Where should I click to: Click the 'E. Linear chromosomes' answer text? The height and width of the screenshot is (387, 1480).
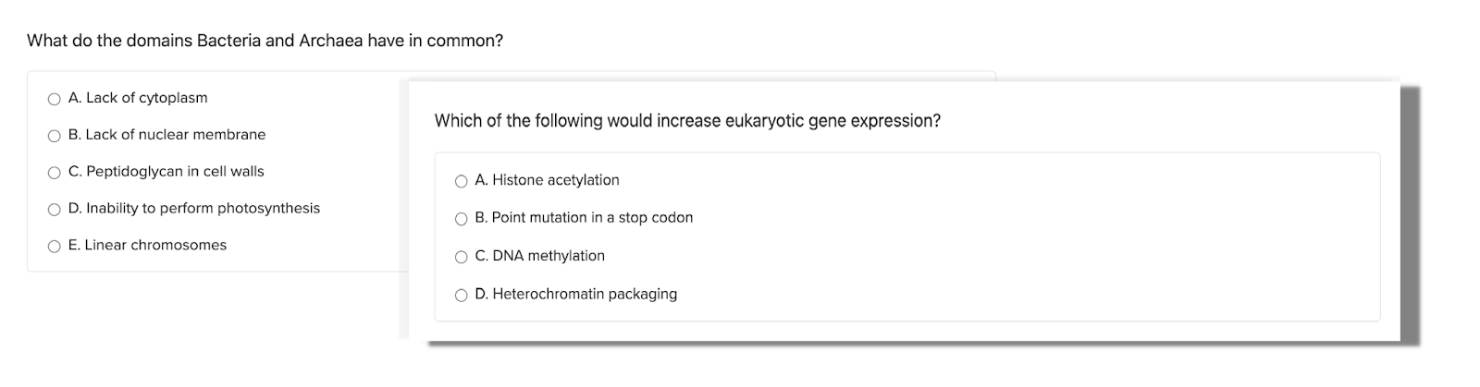click(147, 246)
